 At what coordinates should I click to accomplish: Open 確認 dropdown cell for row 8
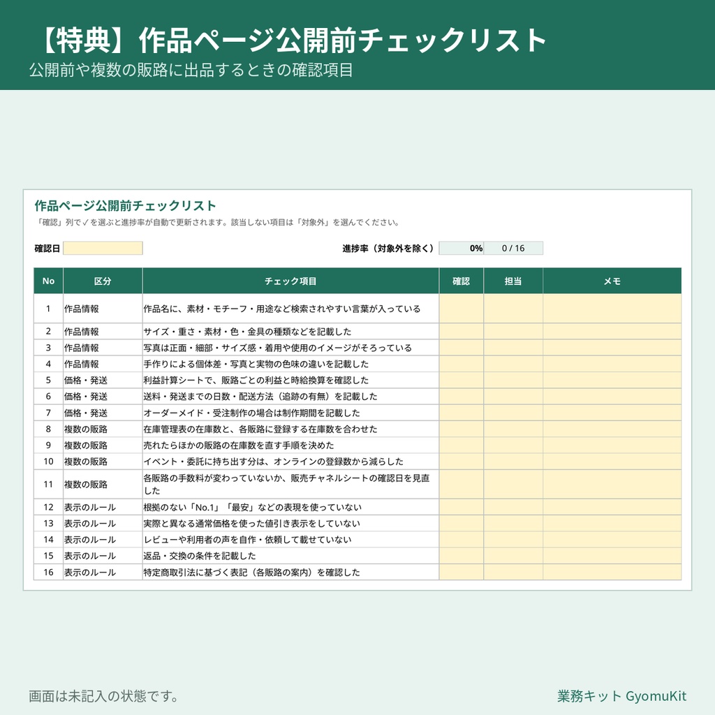click(x=461, y=429)
